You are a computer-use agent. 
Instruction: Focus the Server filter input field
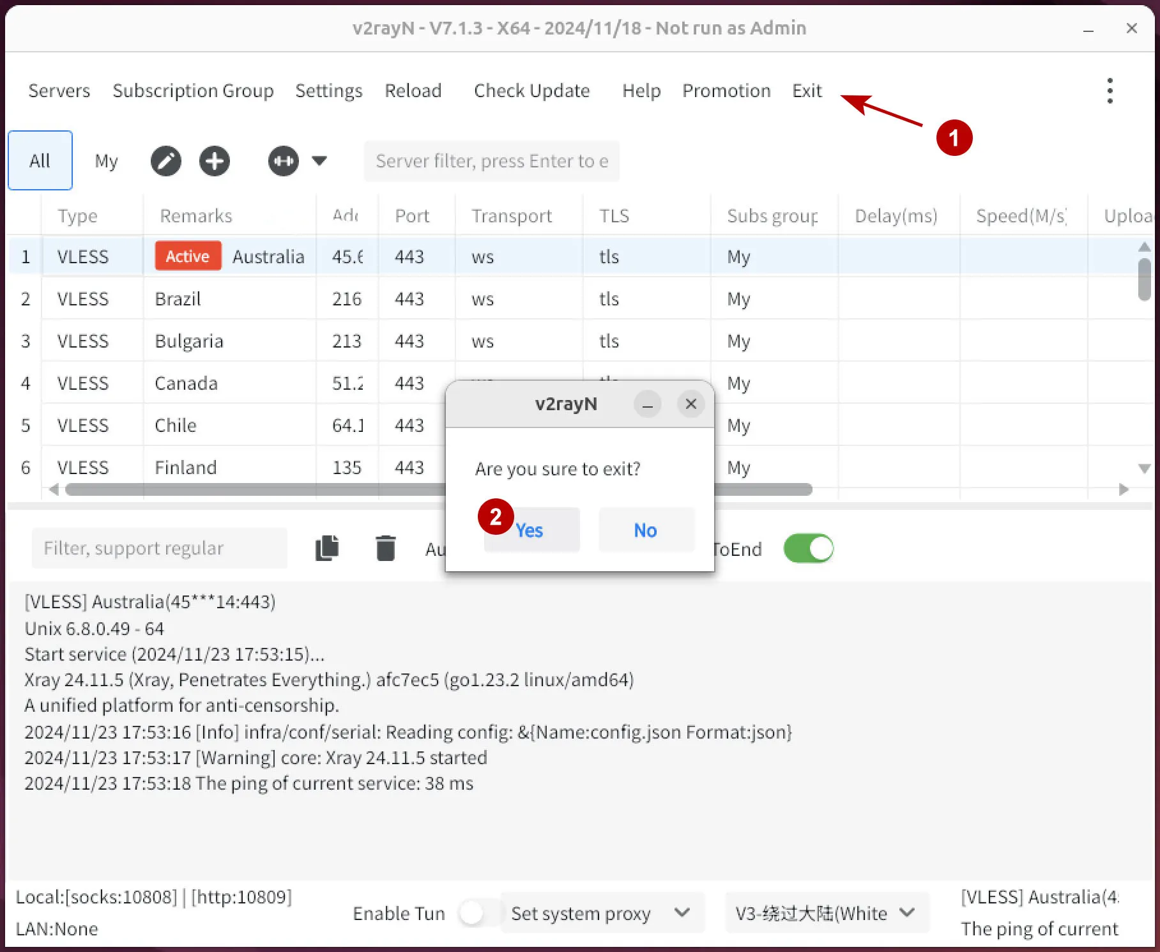click(492, 161)
